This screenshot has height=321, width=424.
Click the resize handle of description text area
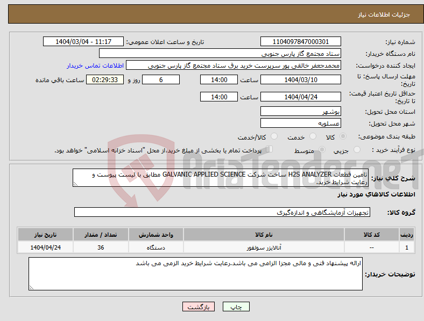pos(75,184)
